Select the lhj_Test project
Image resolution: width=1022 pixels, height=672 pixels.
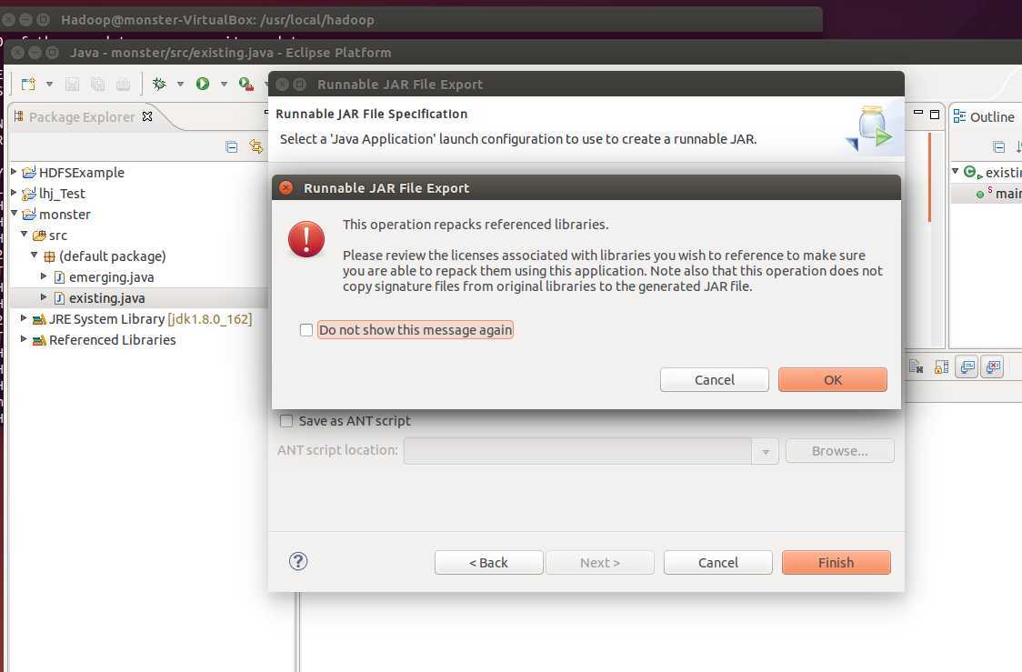tap(62, 194)
